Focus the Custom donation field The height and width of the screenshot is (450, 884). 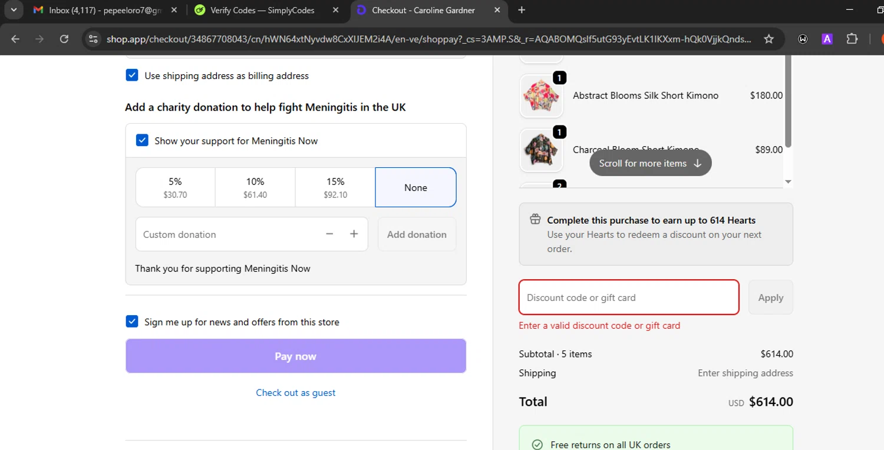click(230, 234)
